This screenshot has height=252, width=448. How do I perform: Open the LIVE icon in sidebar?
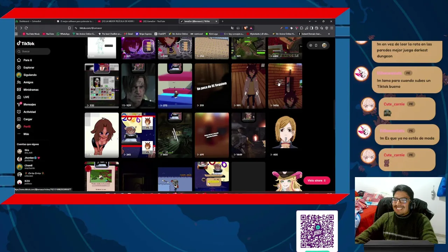click(19, 97)
